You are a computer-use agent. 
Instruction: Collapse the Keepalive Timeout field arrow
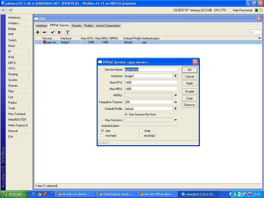tap(176, 102)
